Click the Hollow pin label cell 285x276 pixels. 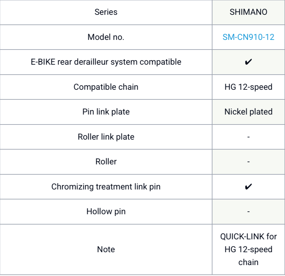(106, 211)
